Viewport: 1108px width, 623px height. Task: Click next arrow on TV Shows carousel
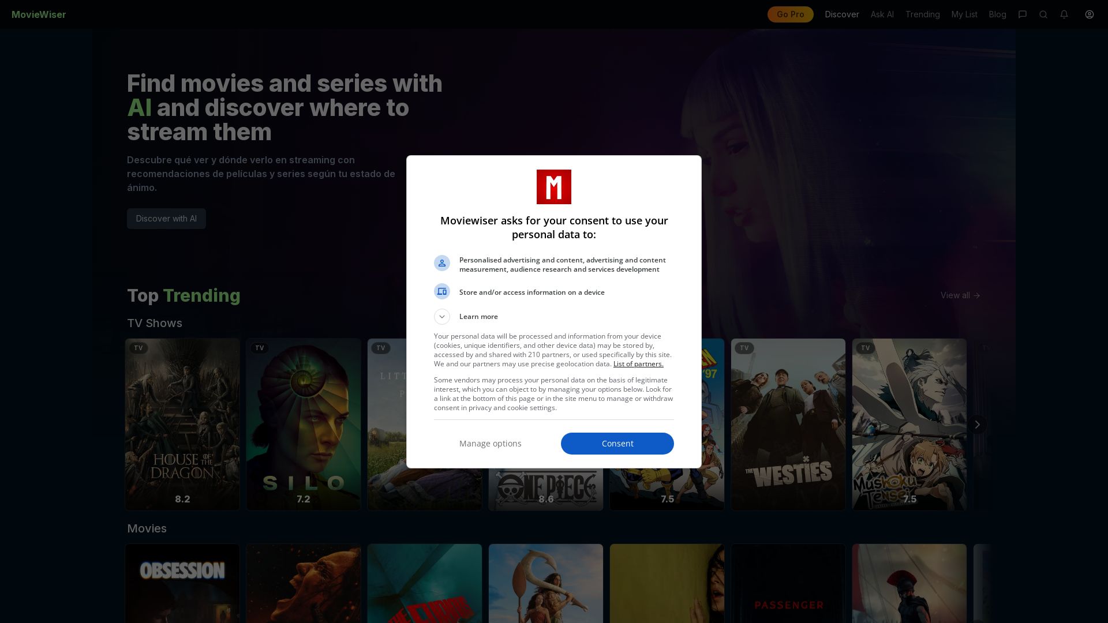pos(977,425)
